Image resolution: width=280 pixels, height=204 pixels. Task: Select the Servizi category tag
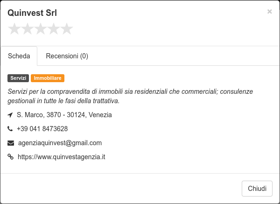18,78
